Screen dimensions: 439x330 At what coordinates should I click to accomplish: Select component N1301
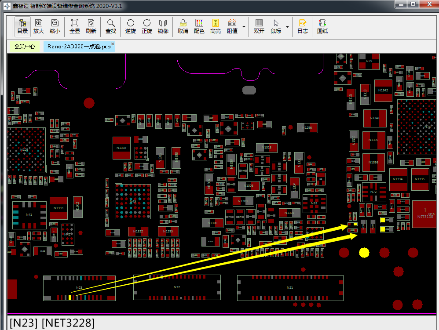pyautogui.click(x=289, y=213)
